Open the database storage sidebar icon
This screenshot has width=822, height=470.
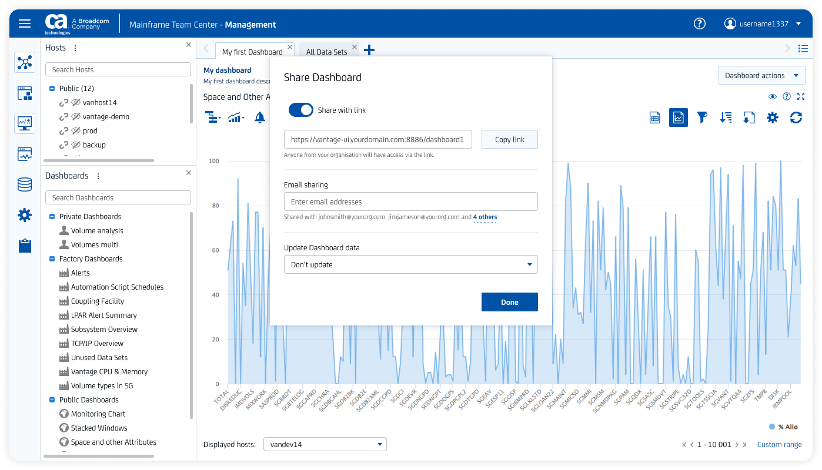25,184
